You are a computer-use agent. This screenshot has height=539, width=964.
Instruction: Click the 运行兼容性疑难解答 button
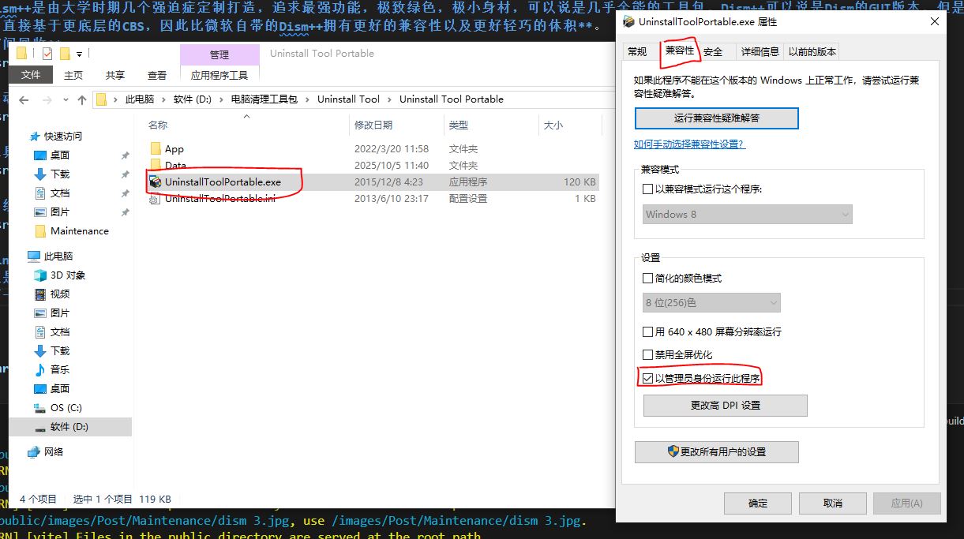[716, 118]
